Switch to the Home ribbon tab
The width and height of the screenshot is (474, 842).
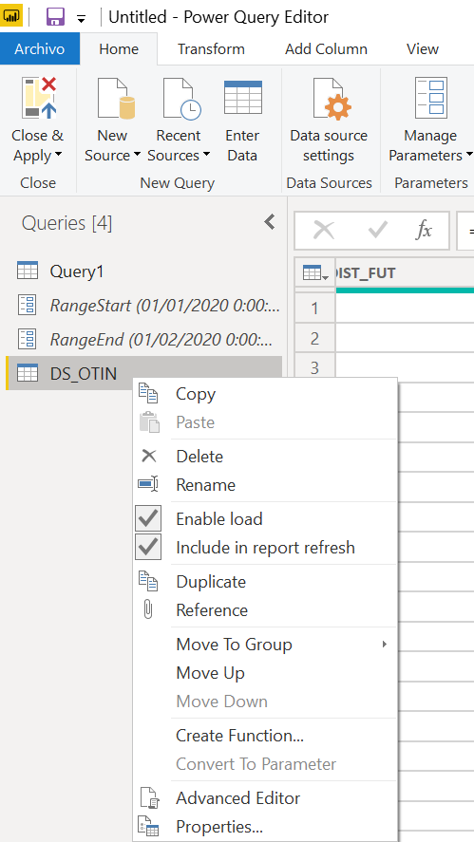[119, 48]
